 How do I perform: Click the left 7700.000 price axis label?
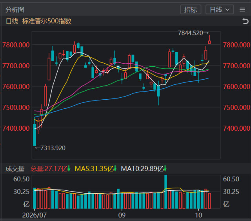[16, 66]
